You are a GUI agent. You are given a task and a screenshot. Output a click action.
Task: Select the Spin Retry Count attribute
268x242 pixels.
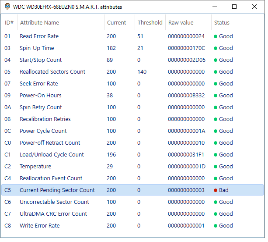click(132, 107)
